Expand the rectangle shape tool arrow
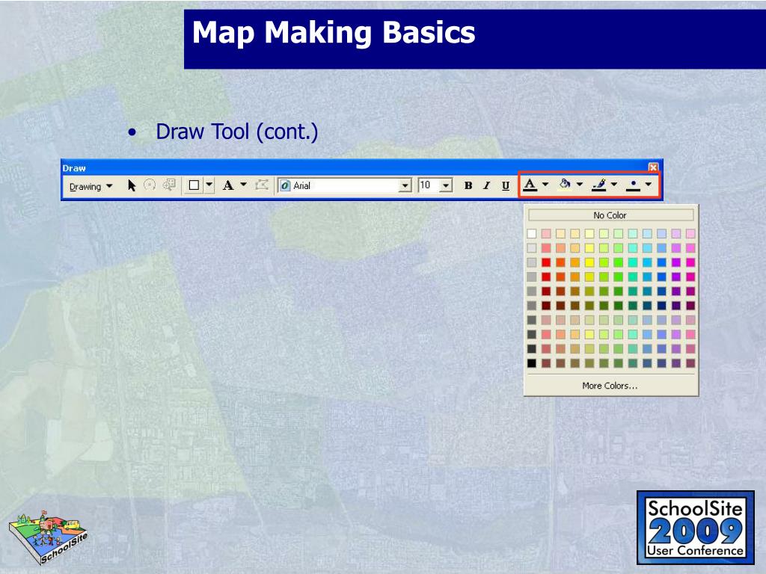This screenshot has width=766, height=574. [209, 185]
